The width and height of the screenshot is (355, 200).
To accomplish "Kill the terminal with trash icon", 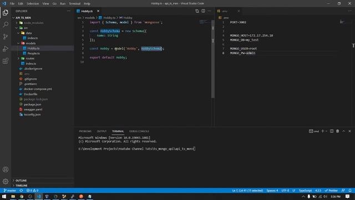I will (338, 131).
